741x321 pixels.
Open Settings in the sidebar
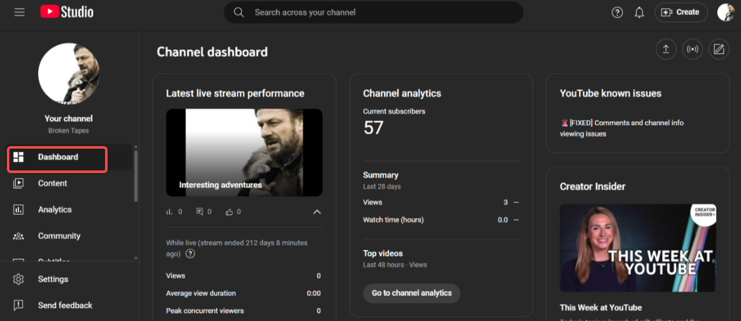point(53,279)
